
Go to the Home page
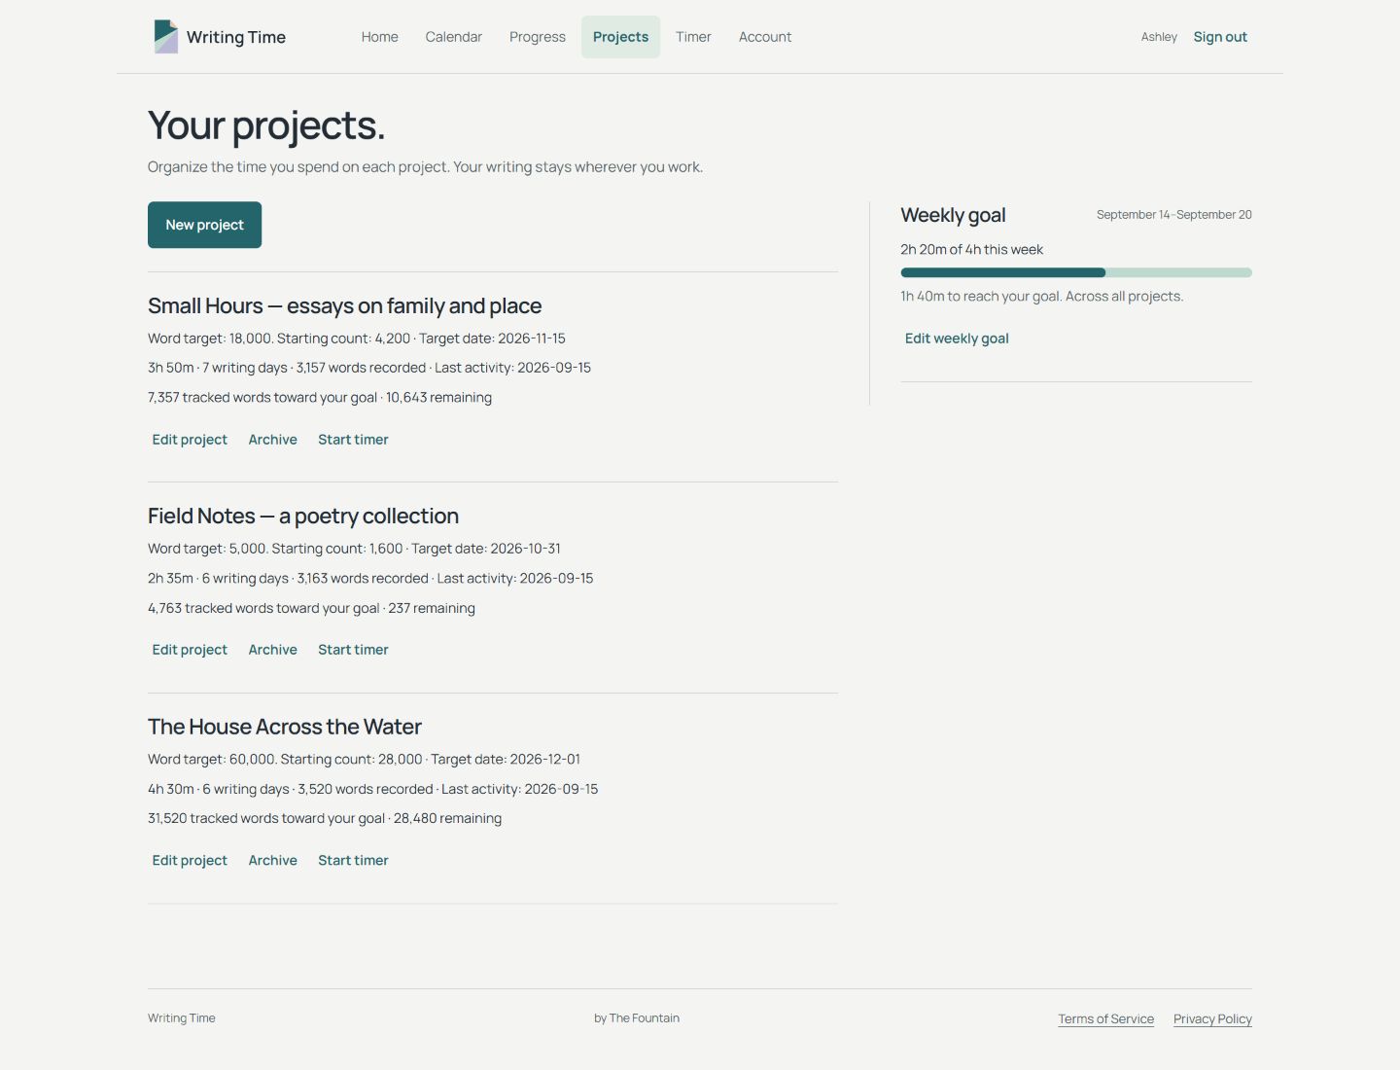380,37
